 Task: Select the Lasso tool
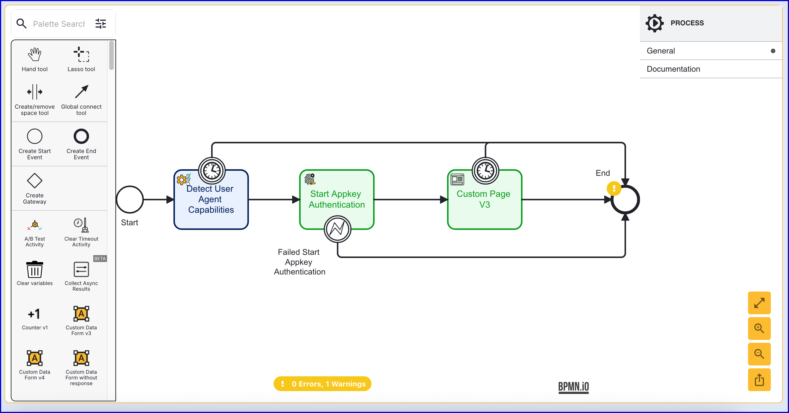coord(81,55)
